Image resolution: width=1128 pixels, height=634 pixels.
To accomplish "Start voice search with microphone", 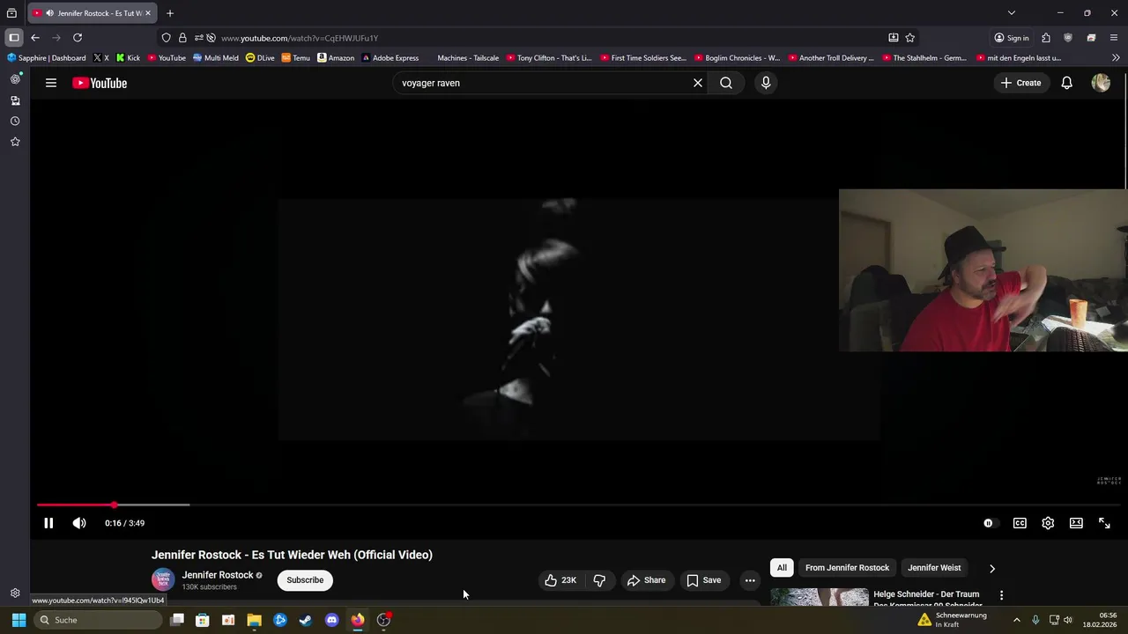I will (x=766, y=83).
